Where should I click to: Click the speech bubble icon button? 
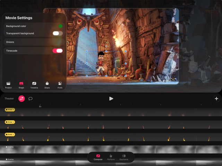coord(31,99)
